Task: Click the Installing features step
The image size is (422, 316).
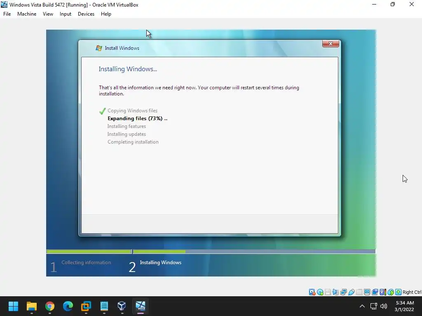Action: click(x=127, y=126)
